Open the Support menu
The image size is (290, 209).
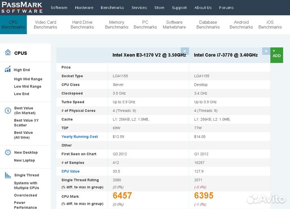(179, 8)
